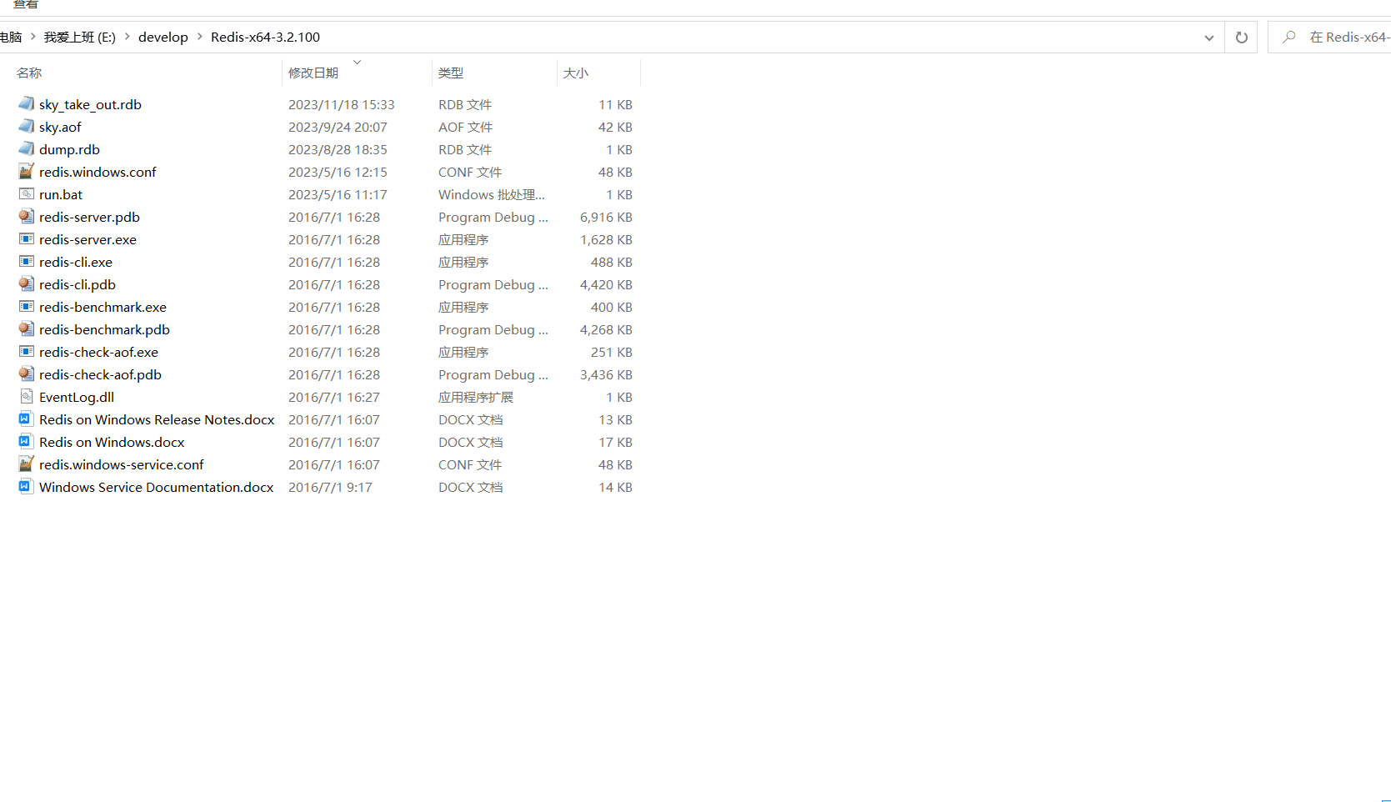Sort by the 类型 column header

[x=451, y=73]
